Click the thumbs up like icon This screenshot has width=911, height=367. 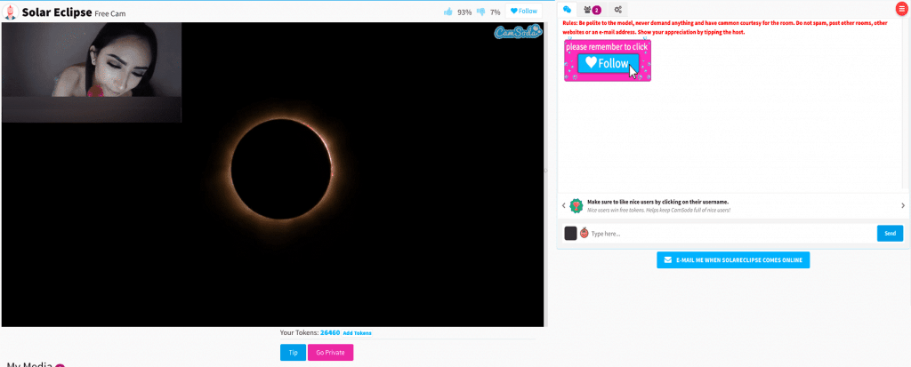coord(448,12)
